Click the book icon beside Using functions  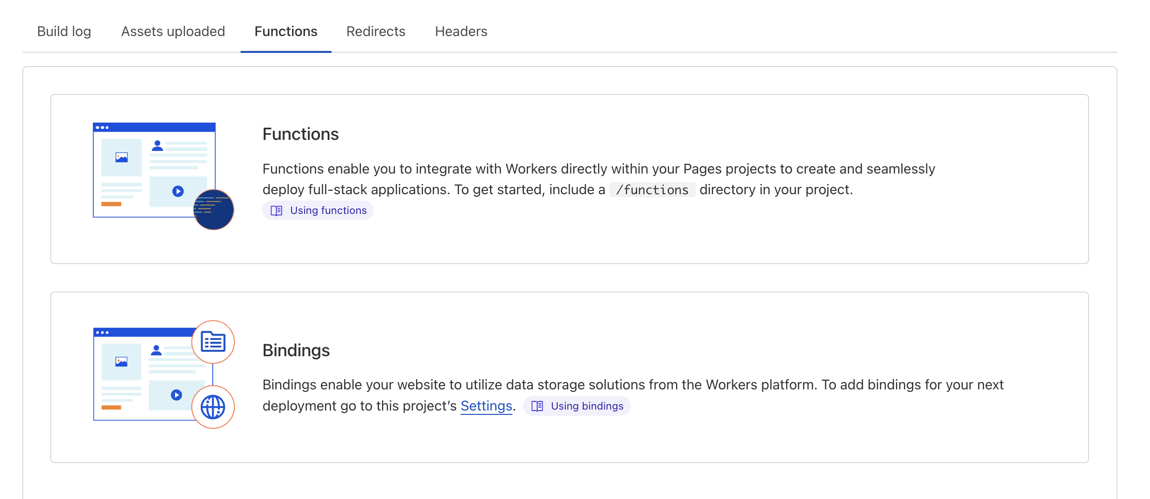[277, 211]
